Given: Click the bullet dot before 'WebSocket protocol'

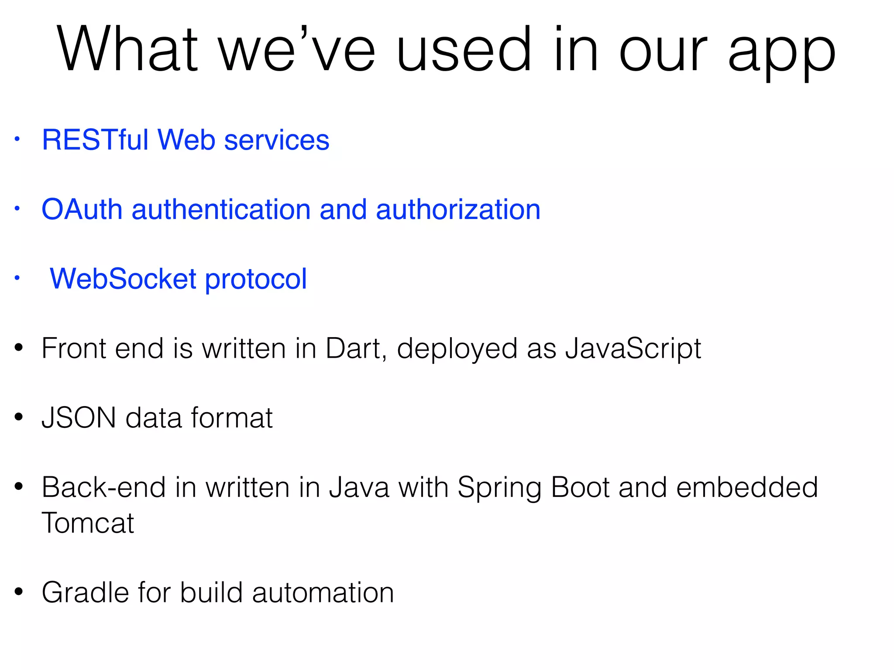Looking at the screenshot, I should tap(17, 278).
